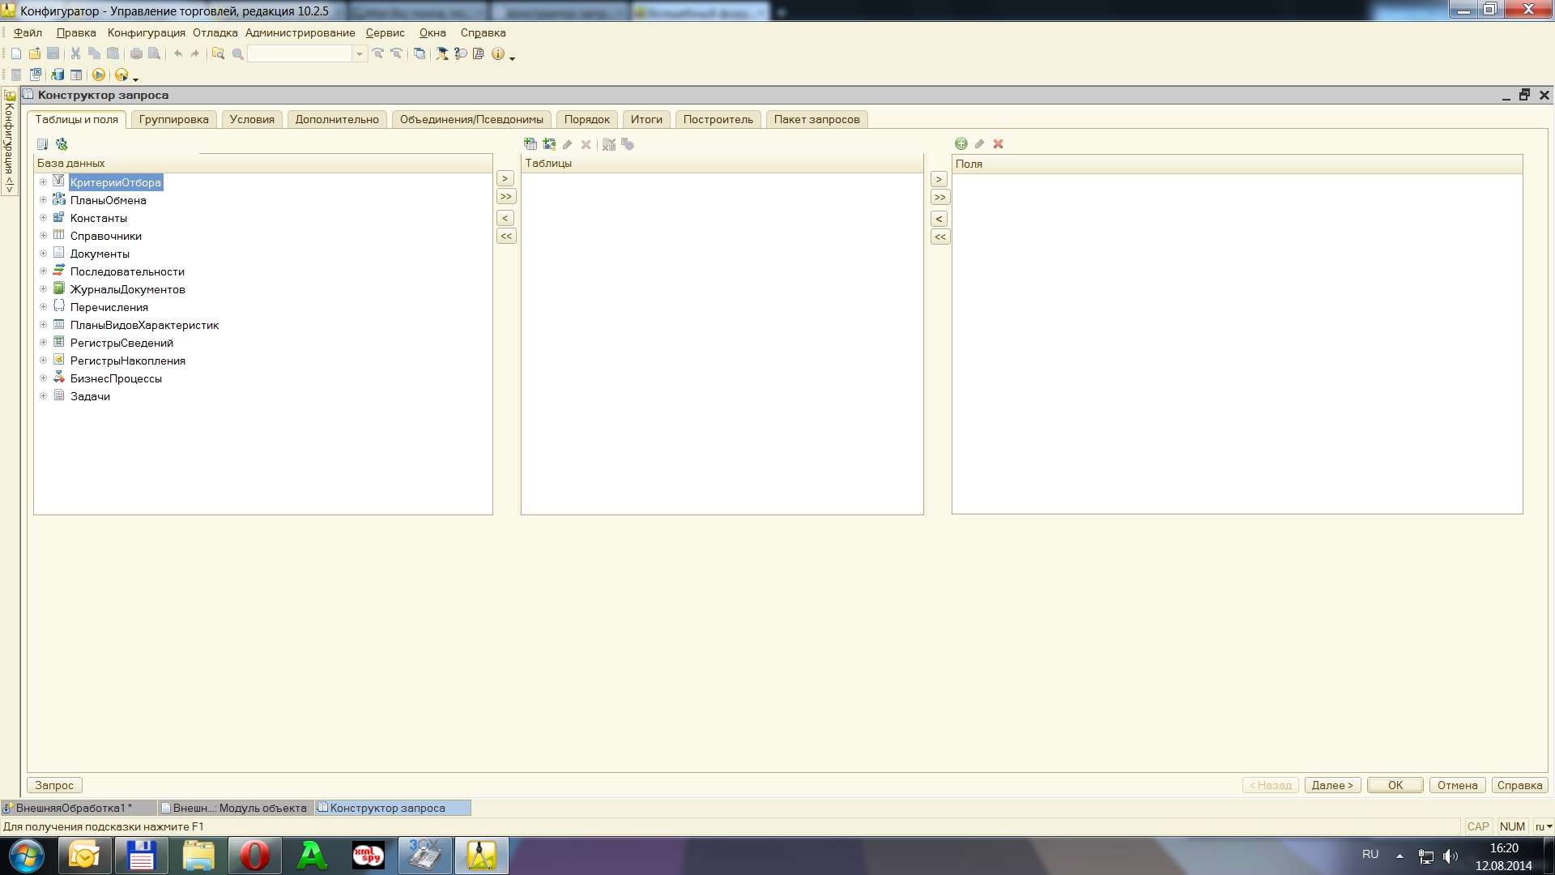Switch to the Условия tab

252,119
